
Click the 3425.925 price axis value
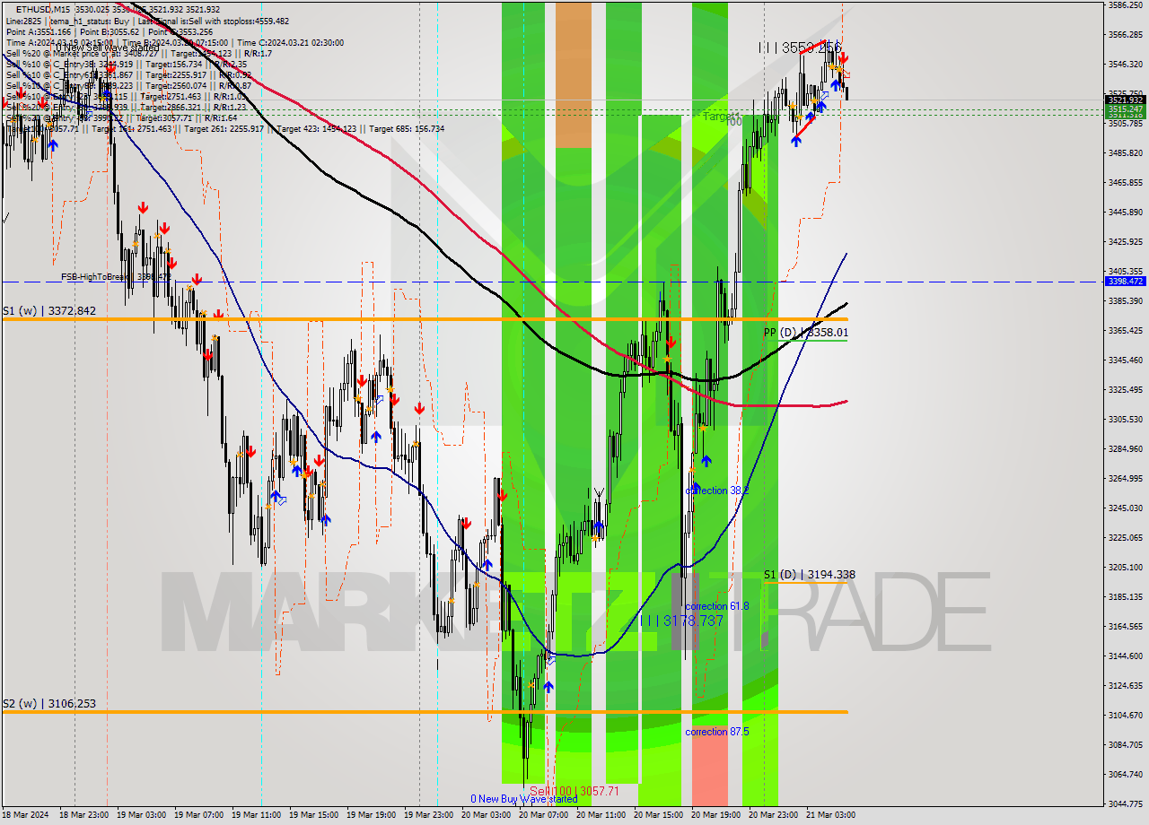pyautogui.click(x=1125, y=242)
